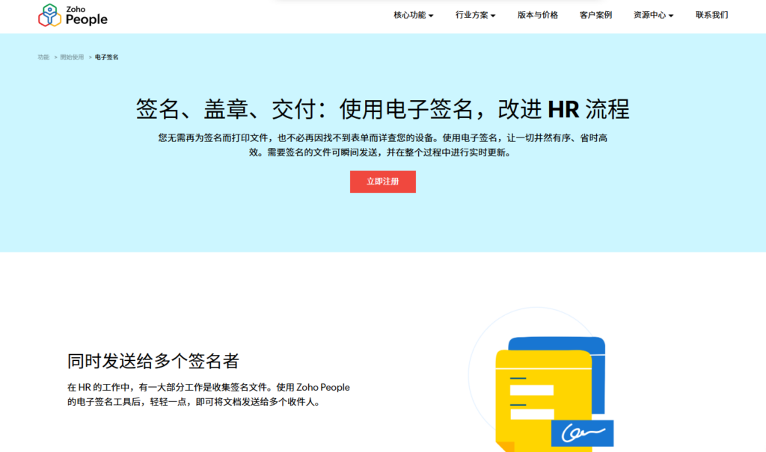The image size is (766, 452).
Task: Click the 立即注册 button
Action: coord(382,182)
